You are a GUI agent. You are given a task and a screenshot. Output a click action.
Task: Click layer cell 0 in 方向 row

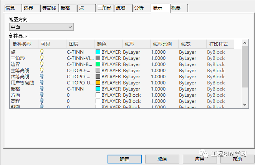click(68, 95)
